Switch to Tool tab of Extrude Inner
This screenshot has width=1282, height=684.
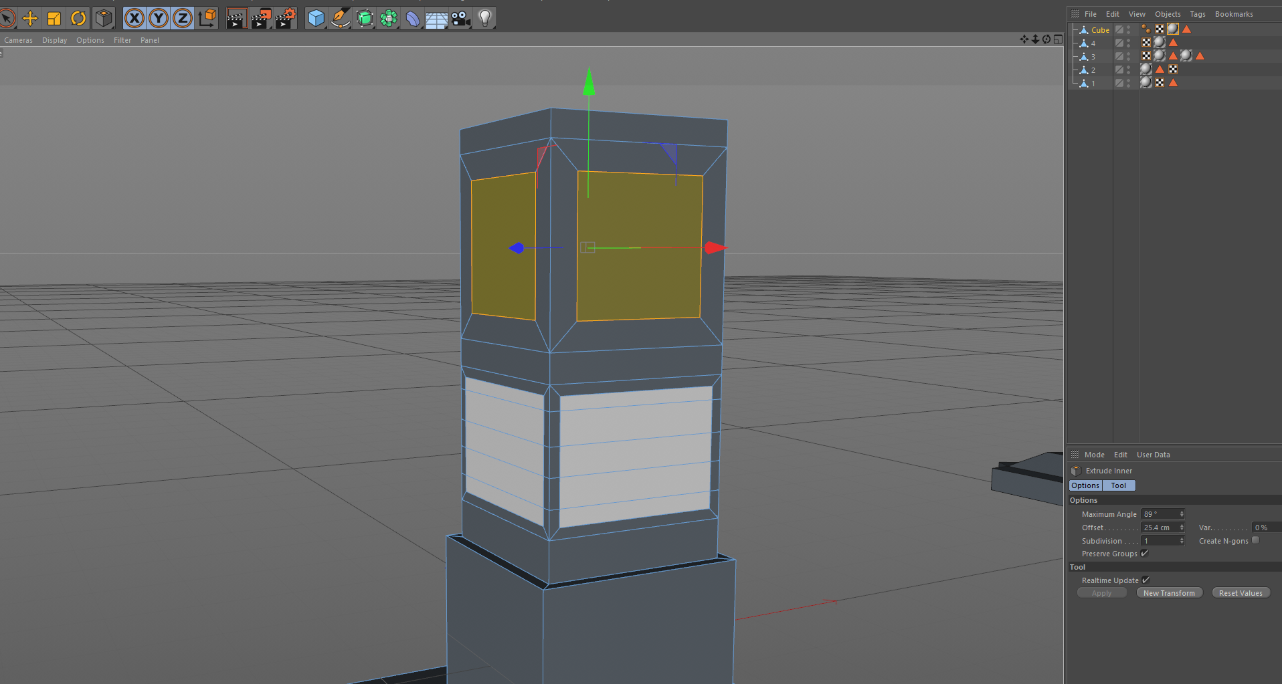click(1119, 485)
